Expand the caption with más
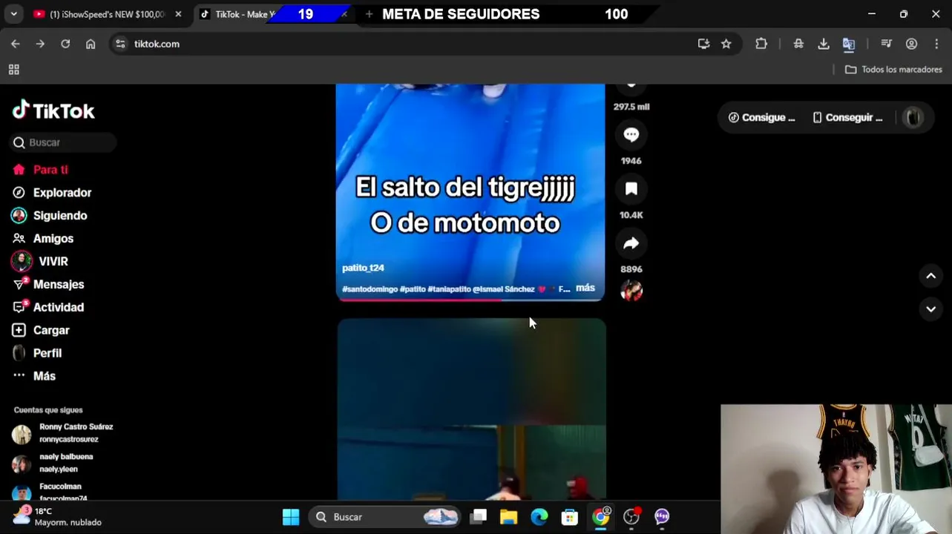This screenshot has height=534, width=952. [x=585, y=288]
